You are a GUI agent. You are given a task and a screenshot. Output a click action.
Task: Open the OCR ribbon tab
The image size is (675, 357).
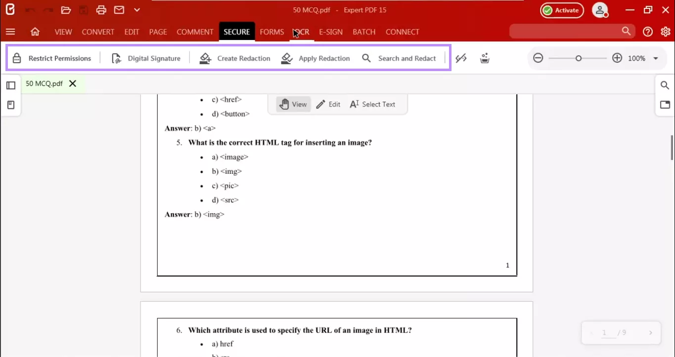pyautogui.click(x=301, y=32)
